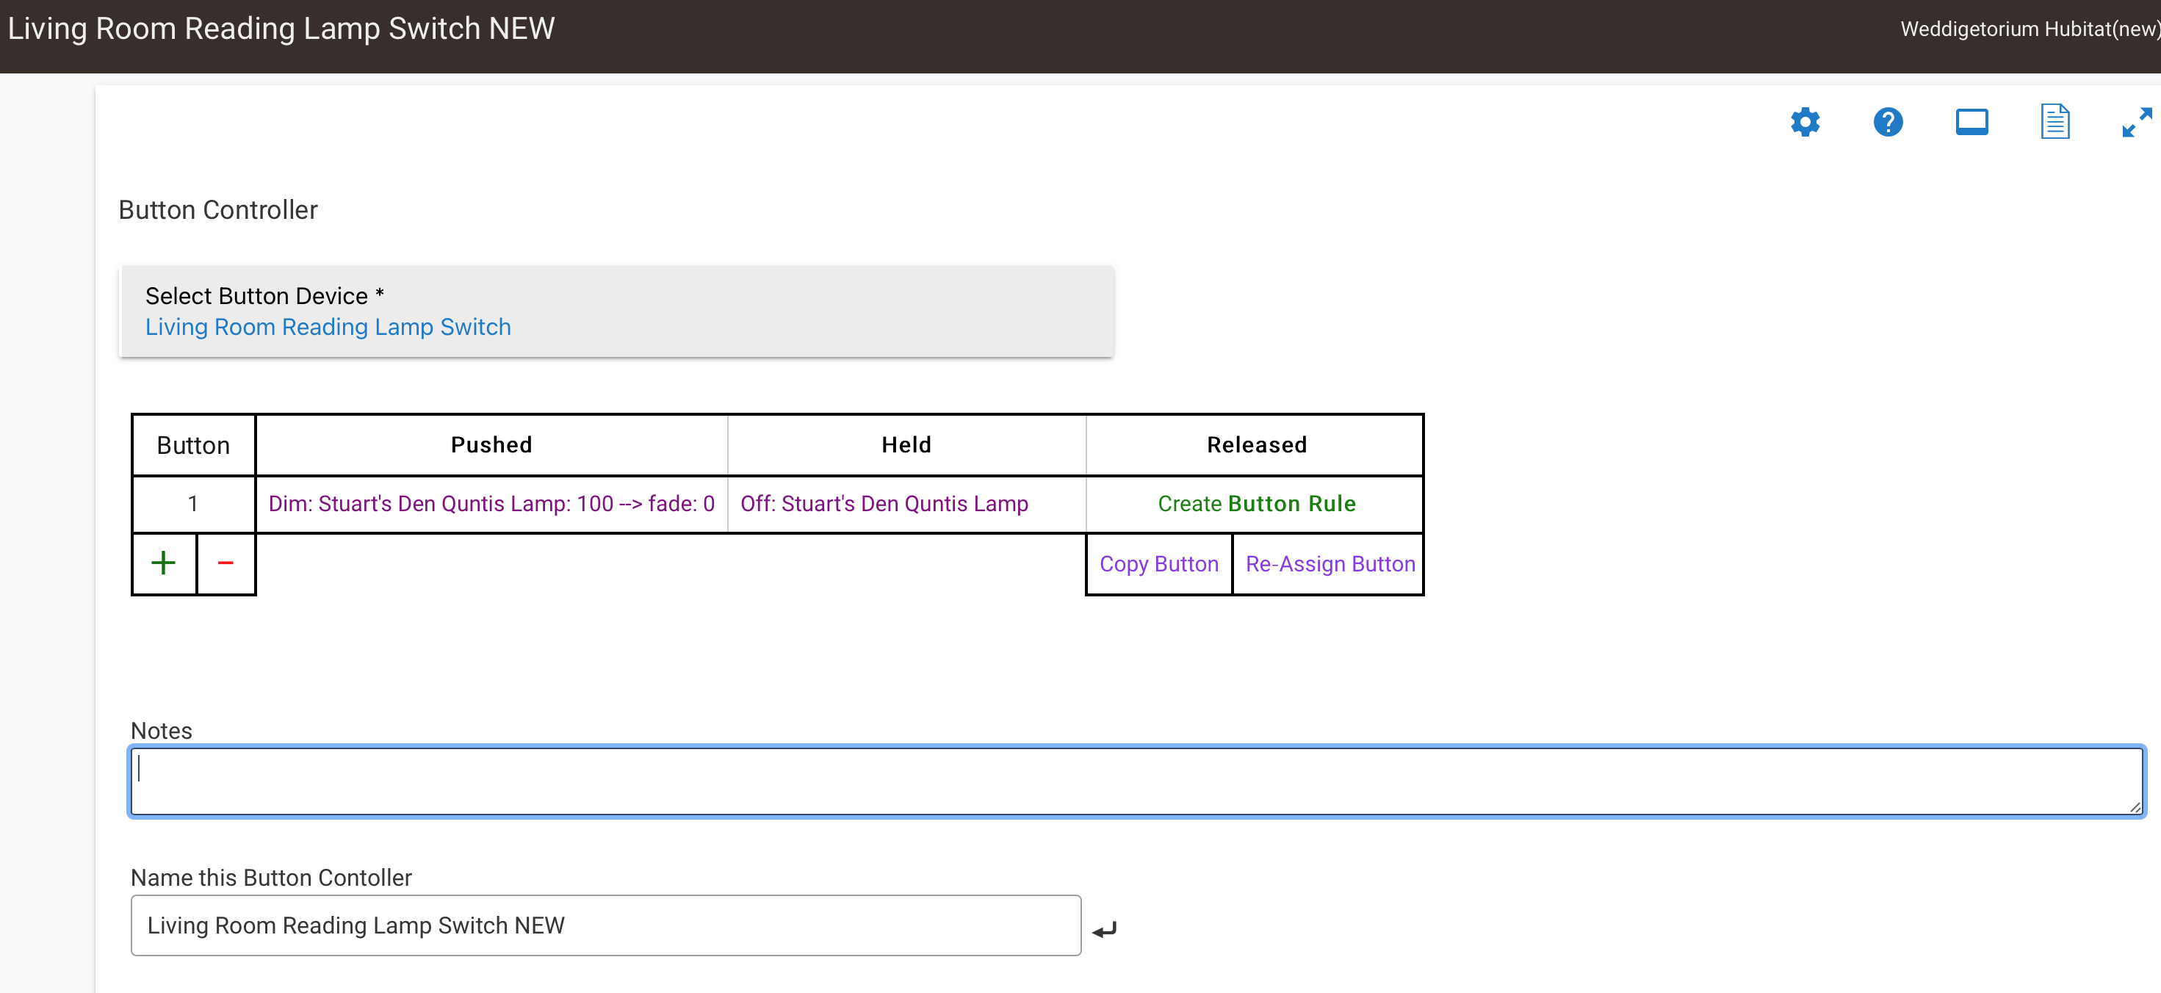Click Living Room Reading Lamp Switch link
This screenshot has width=2161, height=993.
[x=328, y=327]
